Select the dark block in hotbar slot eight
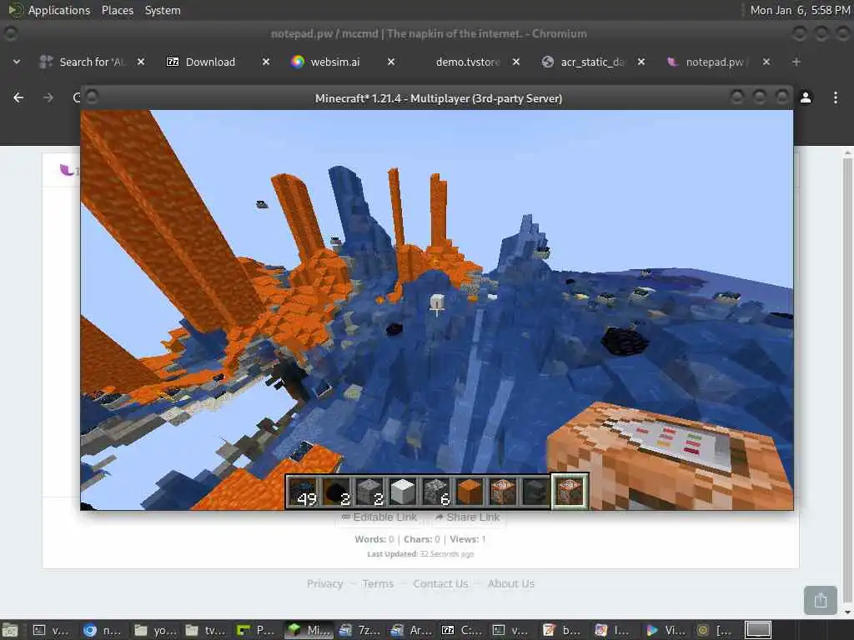The image size is (854, 640). pyautogui.click(x=536, y=492)
